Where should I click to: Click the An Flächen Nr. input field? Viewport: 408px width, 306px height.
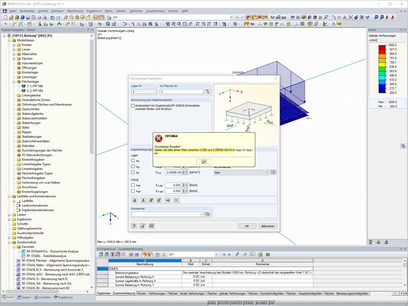[181, 92]
